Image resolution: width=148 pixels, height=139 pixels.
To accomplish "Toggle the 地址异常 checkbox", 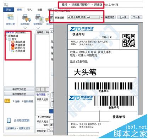I will [x=49, y=131].
